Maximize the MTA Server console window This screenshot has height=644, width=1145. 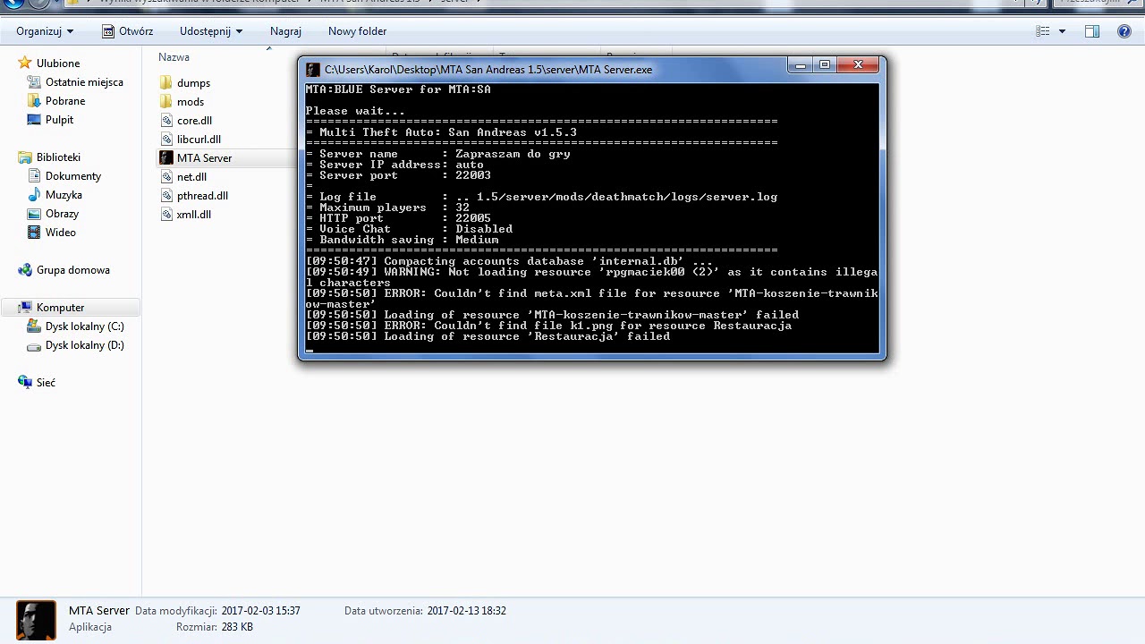pos(825,64)
